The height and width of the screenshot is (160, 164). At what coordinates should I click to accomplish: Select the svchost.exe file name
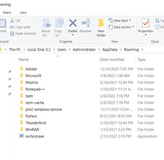[x=35, y=136]
